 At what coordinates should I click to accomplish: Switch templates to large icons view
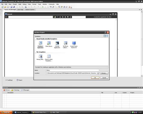tap(105, 36)
